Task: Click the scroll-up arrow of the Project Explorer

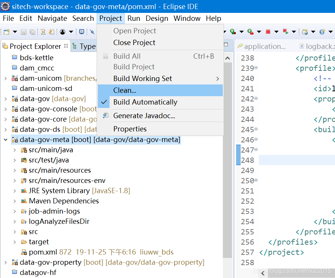Action: point(227,58)
